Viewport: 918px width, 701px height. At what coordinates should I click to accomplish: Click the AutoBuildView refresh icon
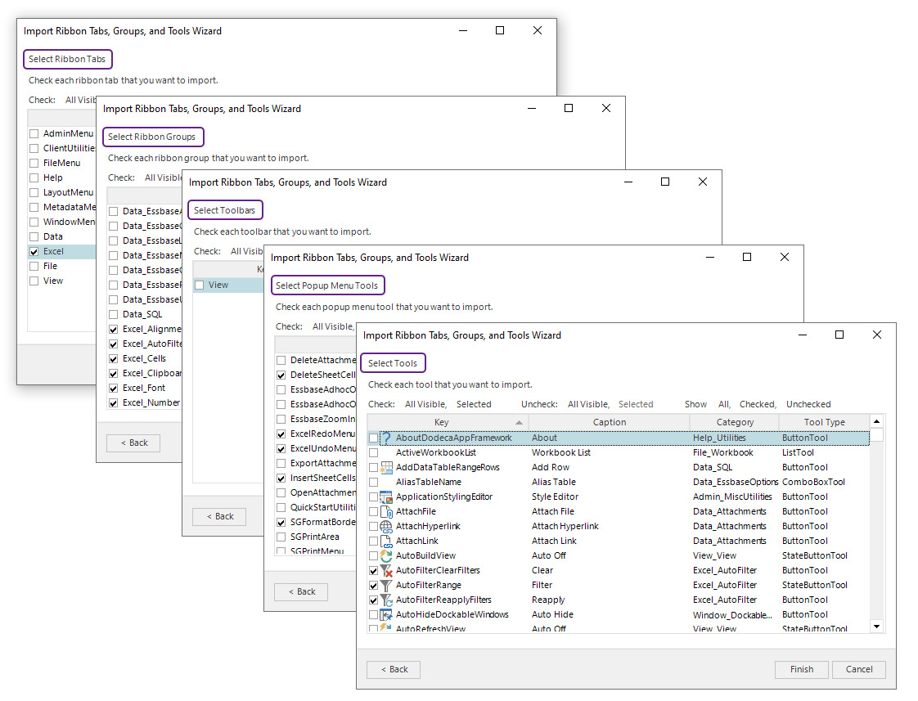coord(386,555)
